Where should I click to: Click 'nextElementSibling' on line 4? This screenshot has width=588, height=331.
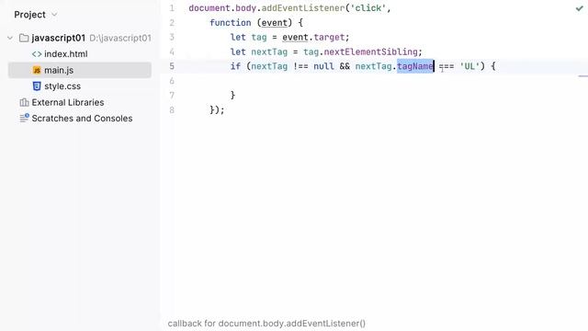[370, 51]
